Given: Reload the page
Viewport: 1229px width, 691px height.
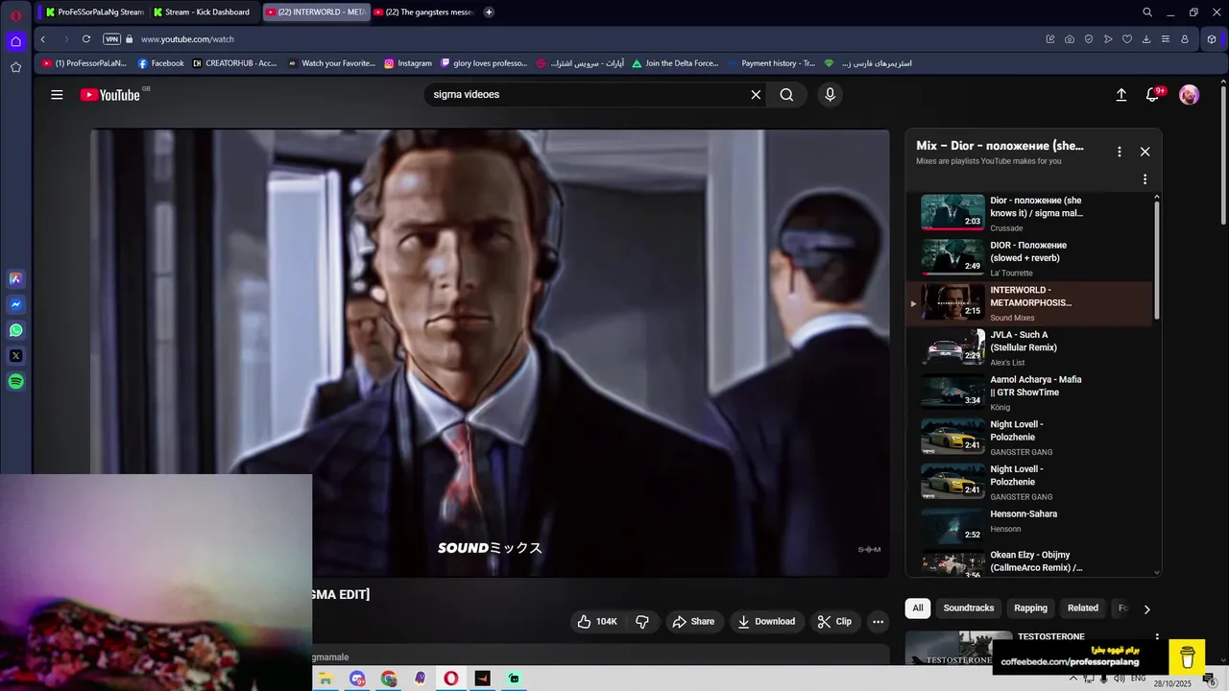Looking at the screenshot, I should click(86, 39).
